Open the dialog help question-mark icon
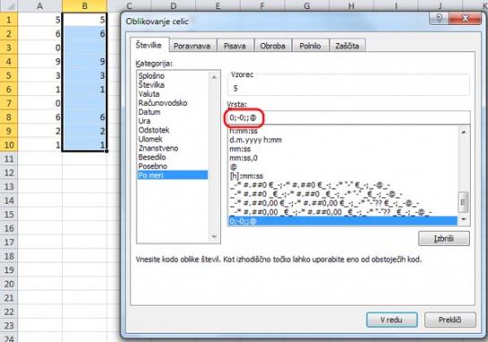 click(x=439, y=19)
